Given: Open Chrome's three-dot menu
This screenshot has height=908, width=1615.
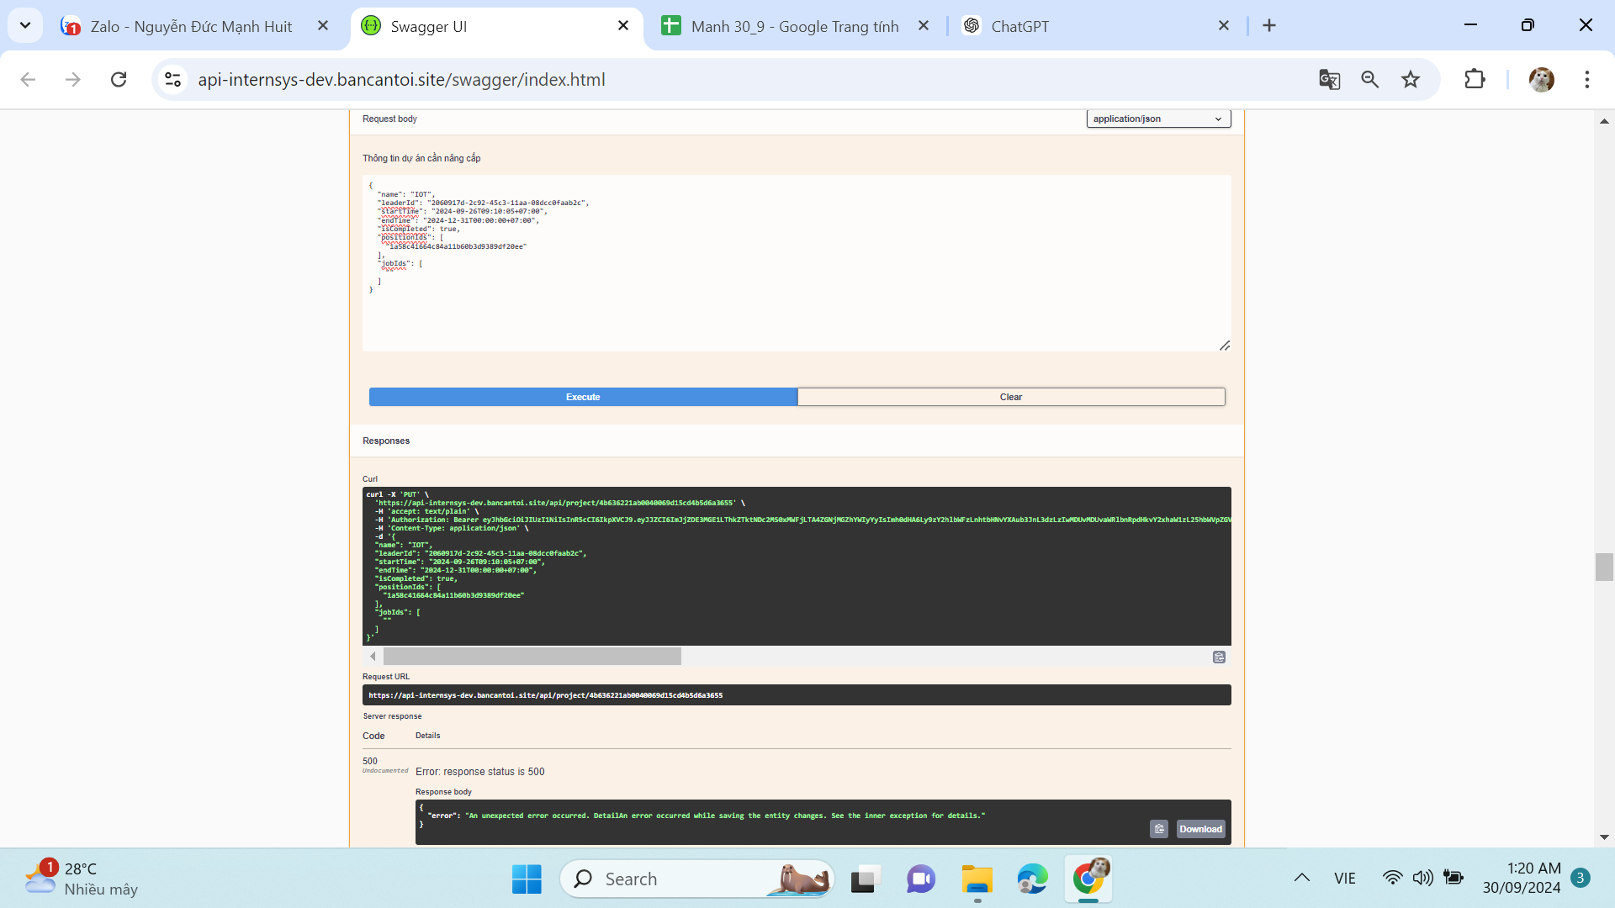Looking at the screenshot, I should tap(1587, 79).
